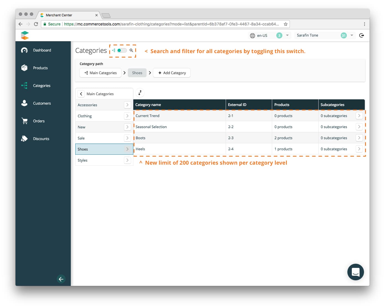
Task: Select the Products sidebar icon
Action: pyautogui.click(x=24, y=68)
